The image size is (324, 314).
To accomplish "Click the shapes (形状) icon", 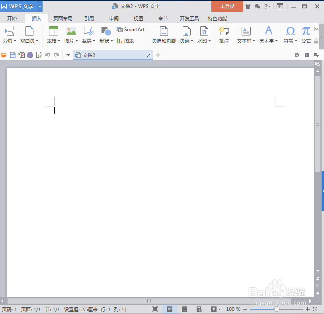I will [x=106, y=31].
